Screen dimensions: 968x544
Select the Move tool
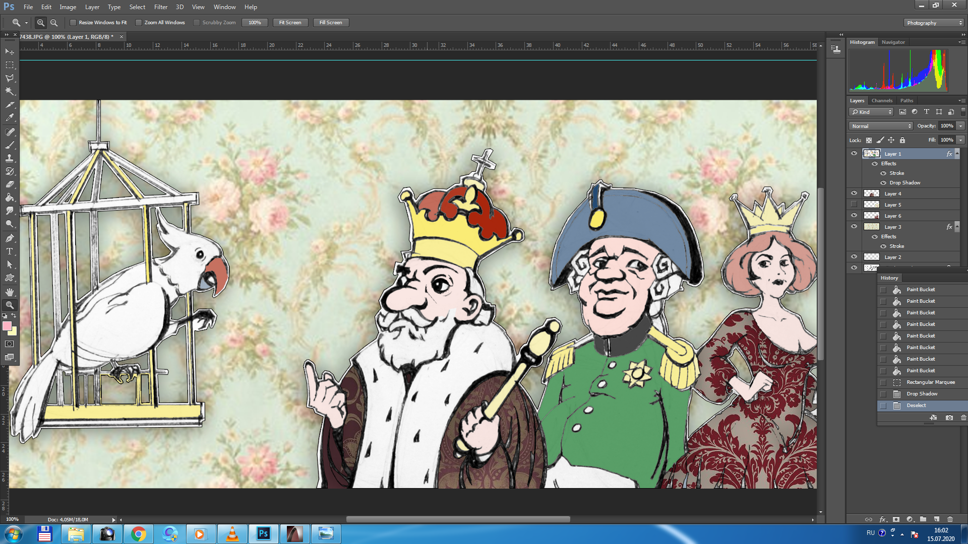pos(10,52)
